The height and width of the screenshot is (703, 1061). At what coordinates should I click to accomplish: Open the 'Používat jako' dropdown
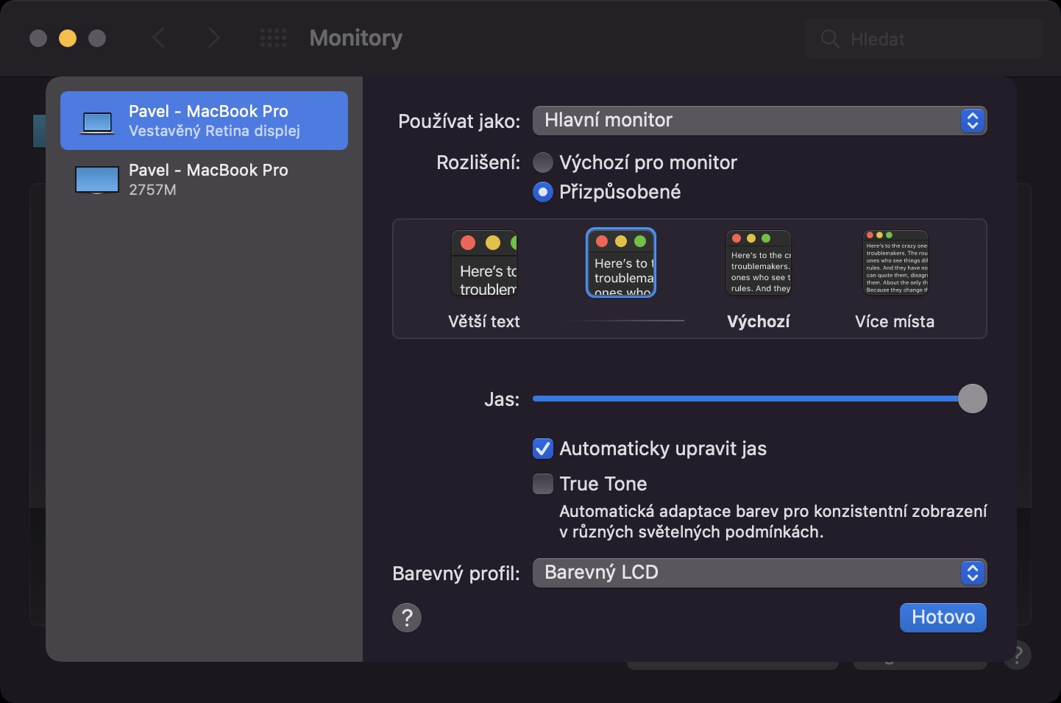(x=759, y=121)
